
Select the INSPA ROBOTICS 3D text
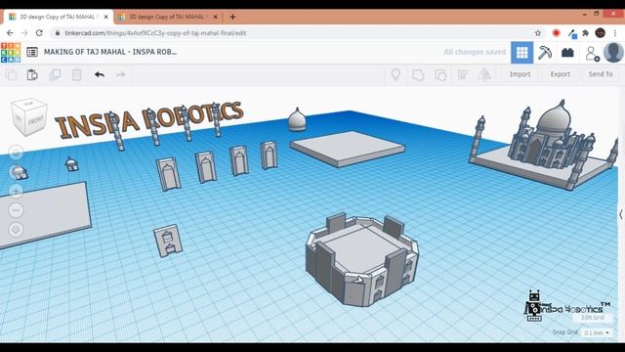148,119
